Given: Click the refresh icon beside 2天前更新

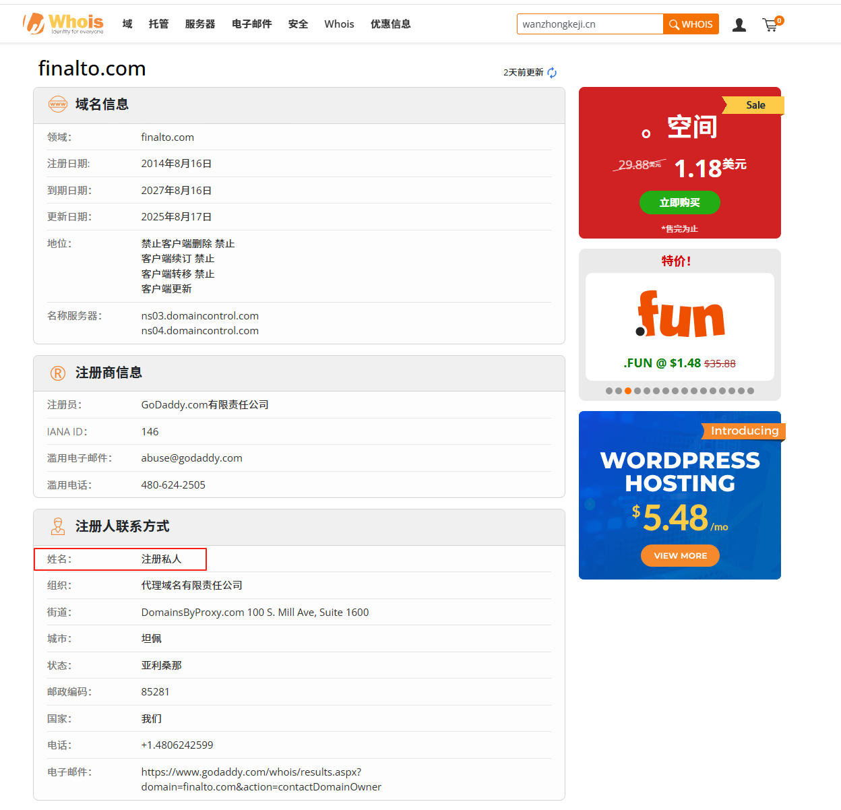Looking at the screenshot, I should pos(552,73).
